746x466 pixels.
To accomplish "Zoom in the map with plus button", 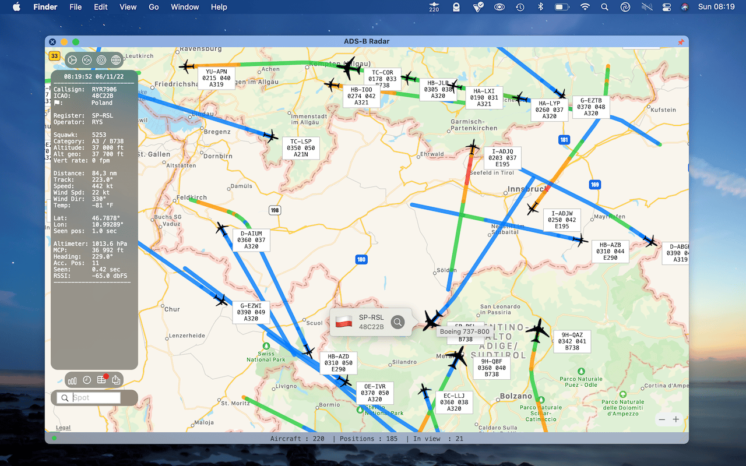I will [x=676, y=419].
